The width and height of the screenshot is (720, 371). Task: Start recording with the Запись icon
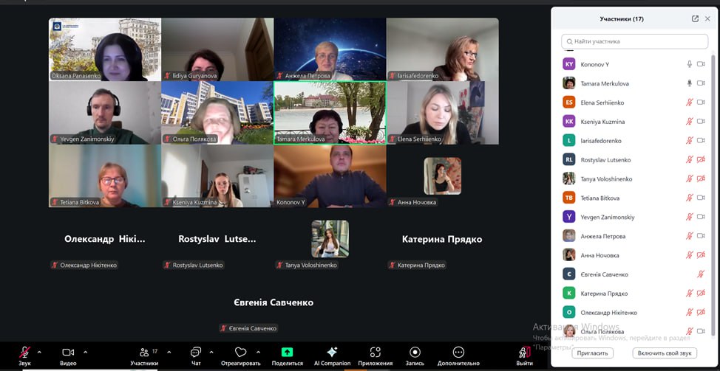[415, 353]
